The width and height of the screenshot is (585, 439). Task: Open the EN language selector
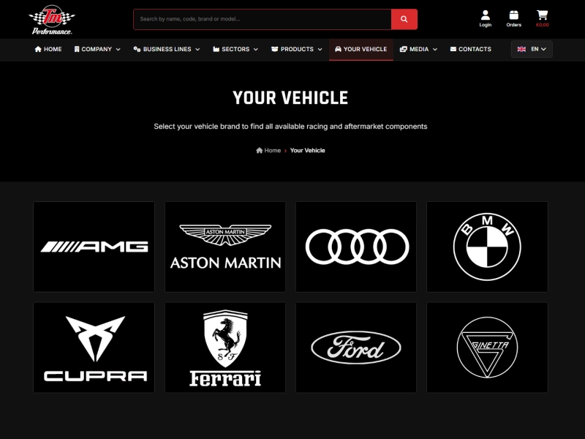532,49
